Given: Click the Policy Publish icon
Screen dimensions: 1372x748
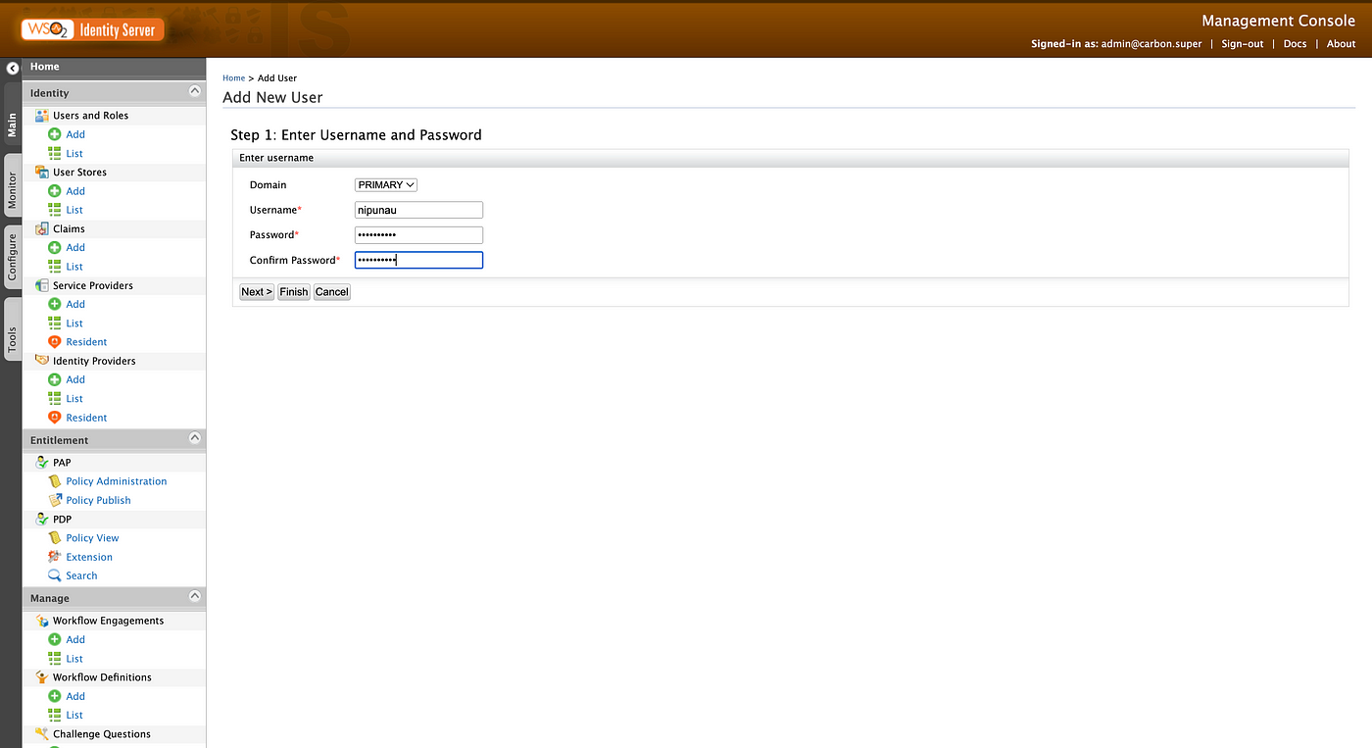Looking at the screenshot, I should click(x=55, y=500).
